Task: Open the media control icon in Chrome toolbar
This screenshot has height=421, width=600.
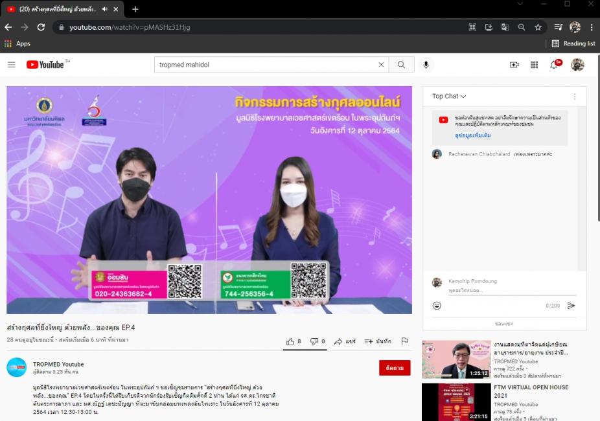Action: click(x=559, y=27)
